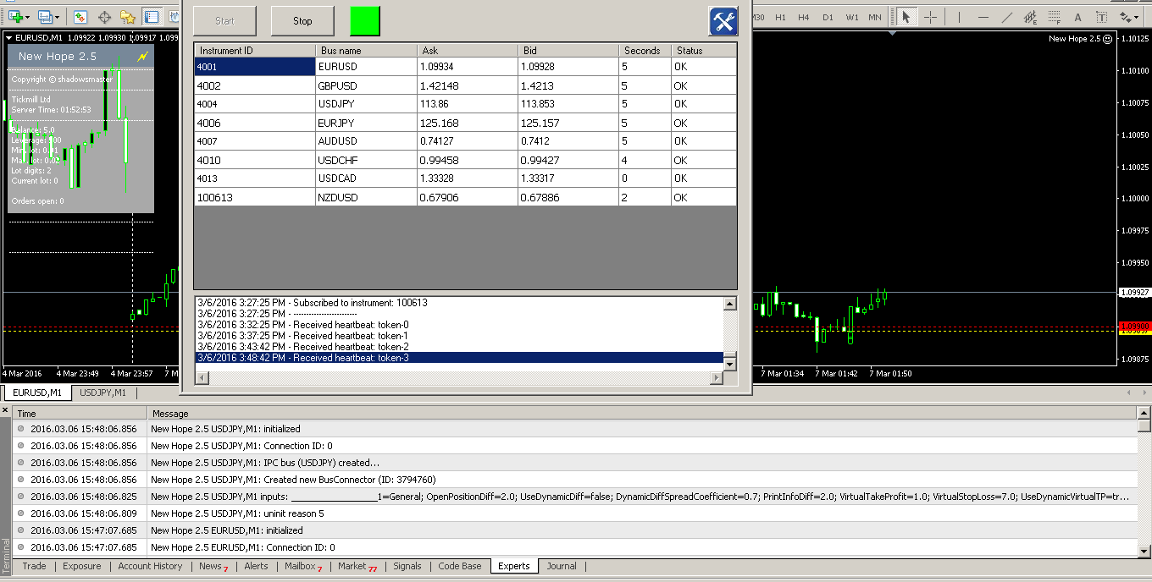Switch to the Journal tab
Image resolution: width=1152 pixels, height=582 pixels.
561,566
